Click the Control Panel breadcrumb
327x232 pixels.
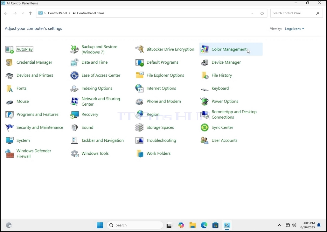pos(57,13)
